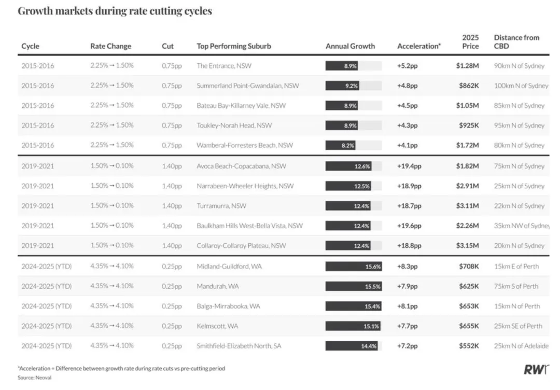Click the Acceleration column header

coord(419,46)
